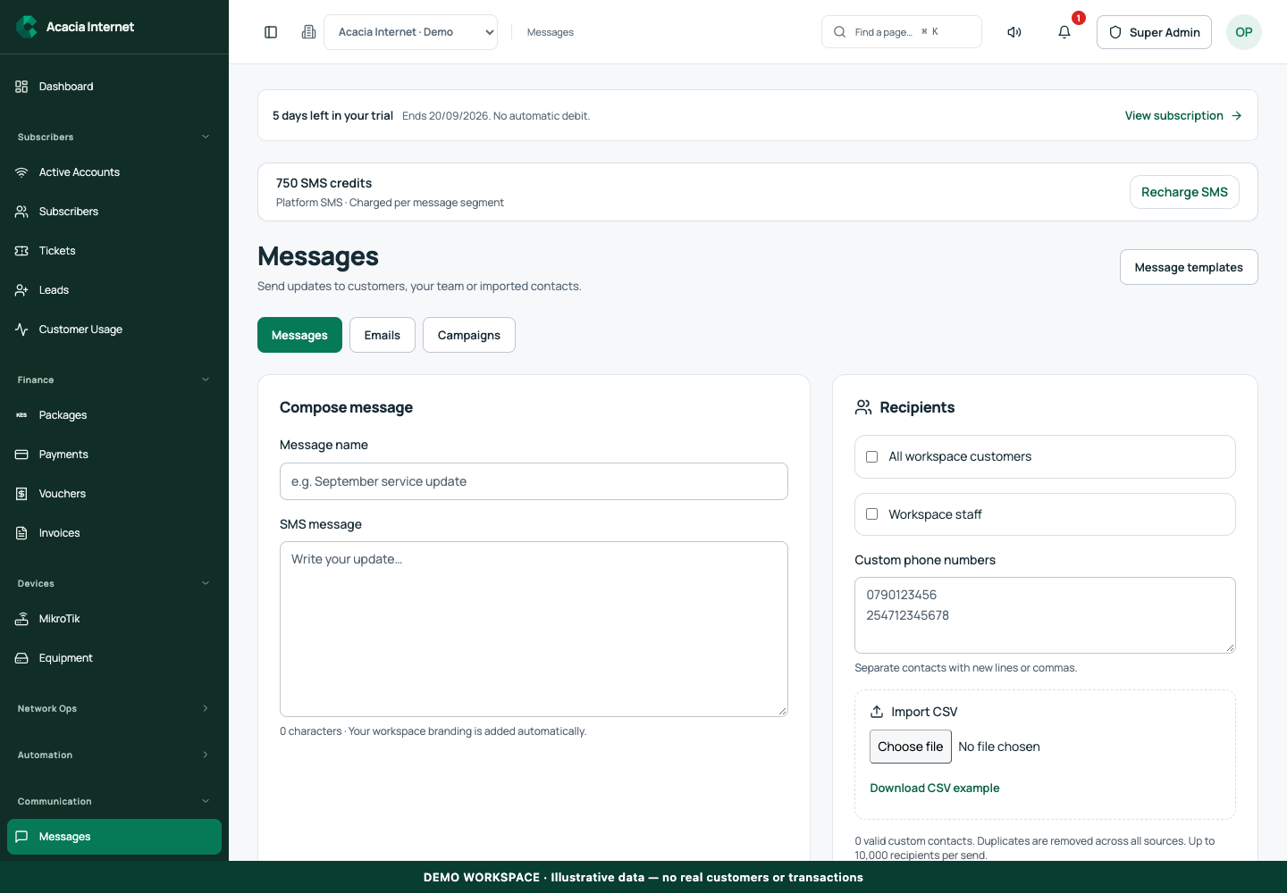The height and width of the screenshot is (893, 1287).
Task: Open the notifications bell
Action: click(x=1064, y=32)
